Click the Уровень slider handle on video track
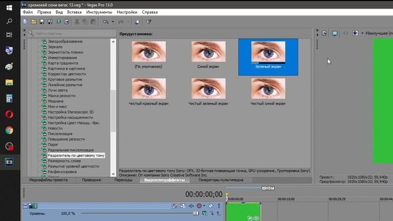The image size is (393, 221). pos(195,213)
